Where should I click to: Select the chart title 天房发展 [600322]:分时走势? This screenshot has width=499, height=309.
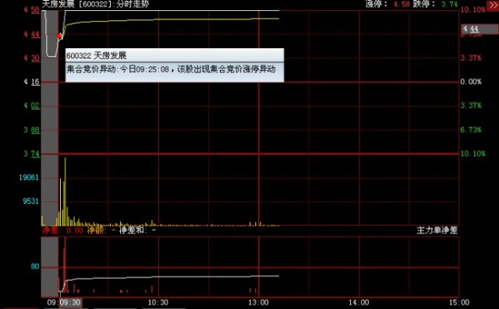point(95,4)
